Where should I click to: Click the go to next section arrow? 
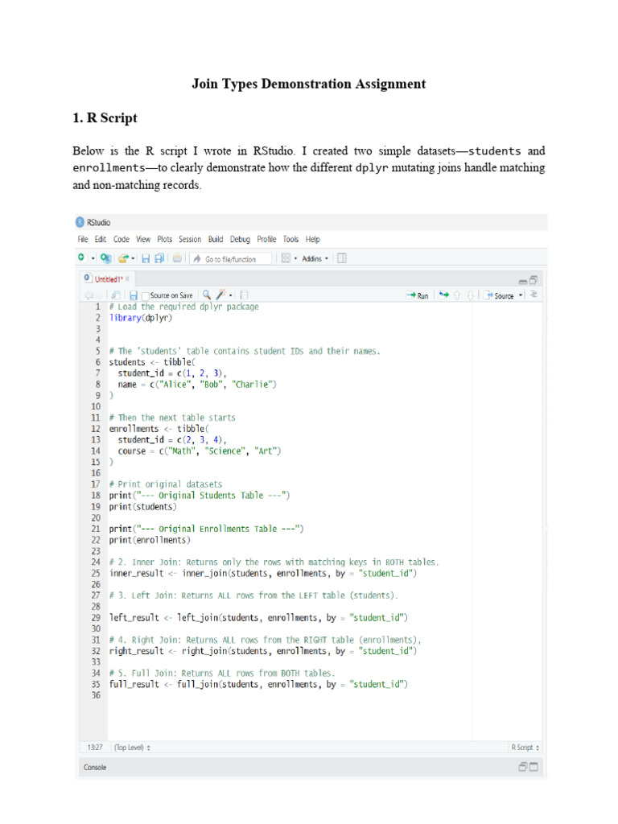(470, 296)
